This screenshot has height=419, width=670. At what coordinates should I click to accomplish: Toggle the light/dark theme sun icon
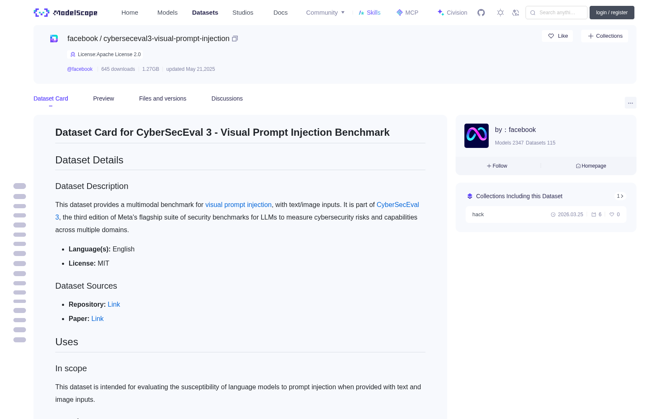click(500, 13)
